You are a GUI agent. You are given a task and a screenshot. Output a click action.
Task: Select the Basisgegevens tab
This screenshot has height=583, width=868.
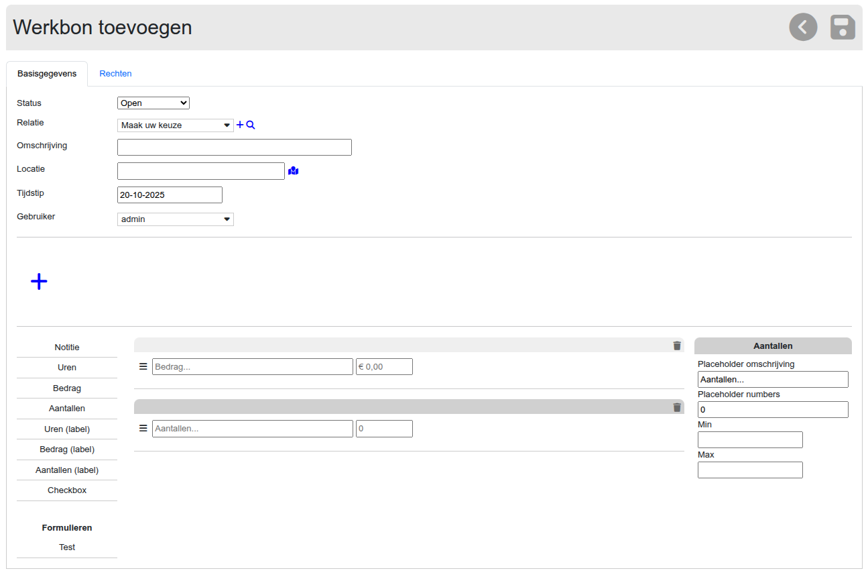[47, 74]
